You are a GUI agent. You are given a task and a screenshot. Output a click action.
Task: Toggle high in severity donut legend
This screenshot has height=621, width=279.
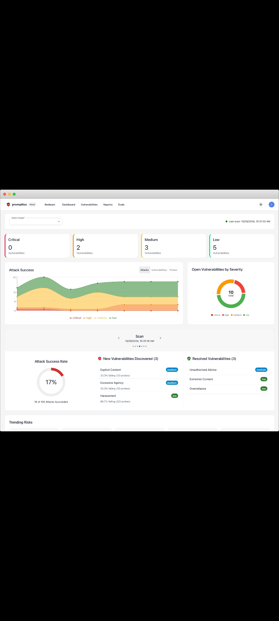(226, 315)
